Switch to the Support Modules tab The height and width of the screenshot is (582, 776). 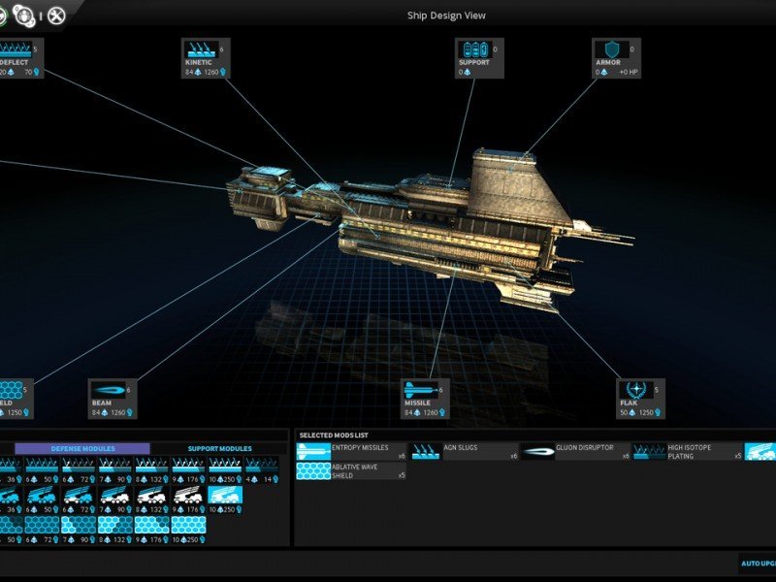219,448
